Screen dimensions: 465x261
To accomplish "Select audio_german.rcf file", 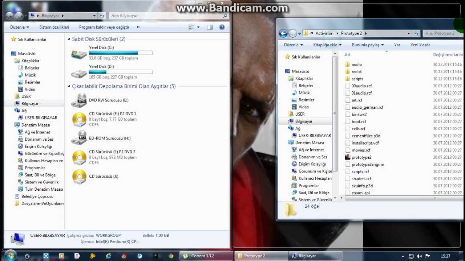I will point(364,107).
